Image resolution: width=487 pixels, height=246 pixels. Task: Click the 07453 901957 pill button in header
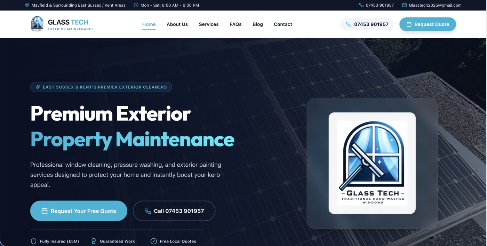coord(367,24)
